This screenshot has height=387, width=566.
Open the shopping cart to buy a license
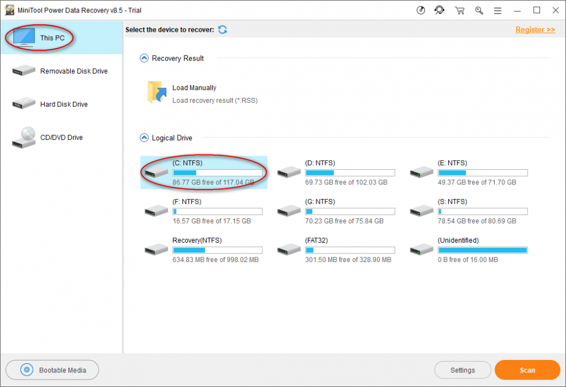coord(460,10)
